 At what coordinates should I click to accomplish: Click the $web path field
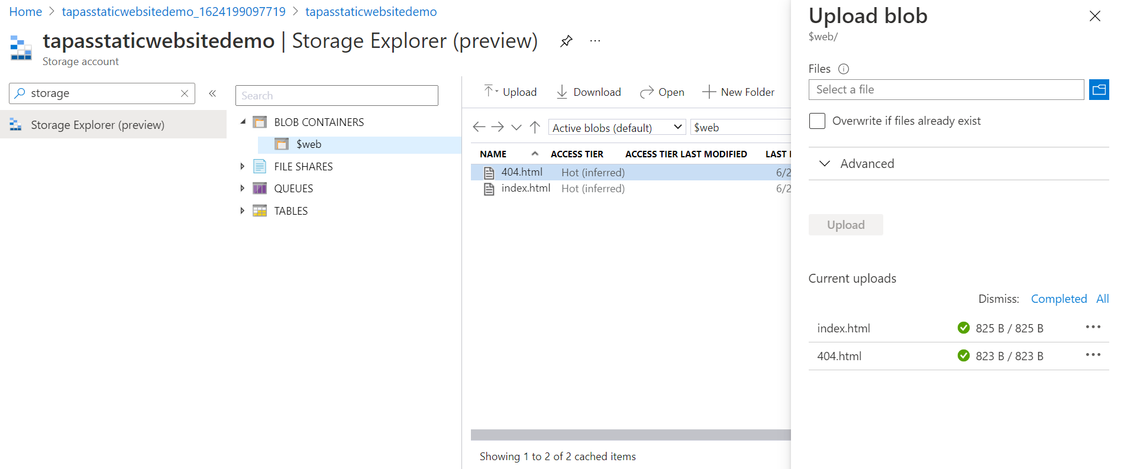coord(741,127)
